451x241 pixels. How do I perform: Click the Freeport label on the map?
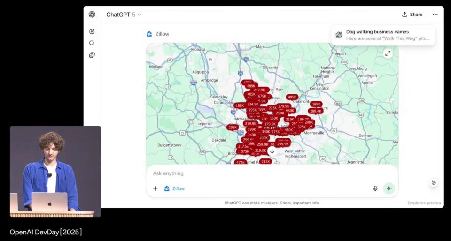point(339,53)
